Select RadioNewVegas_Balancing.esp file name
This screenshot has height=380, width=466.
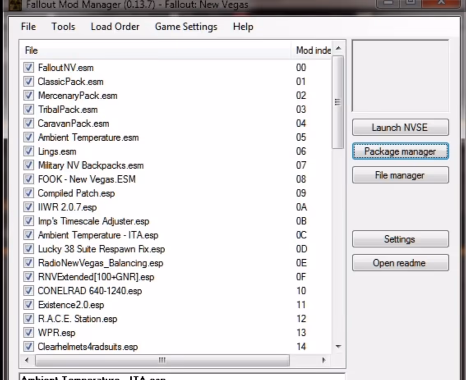click(101, 263)
